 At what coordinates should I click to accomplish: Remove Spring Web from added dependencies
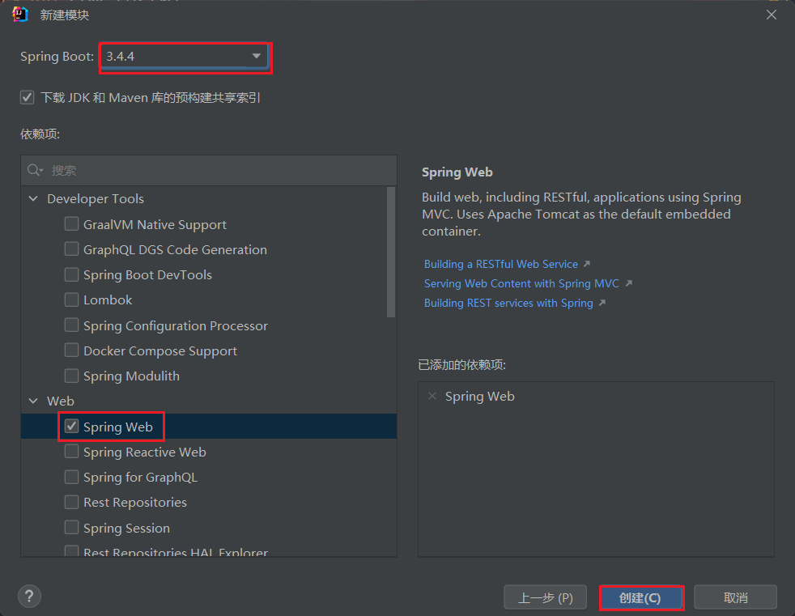tap(432, 396)
